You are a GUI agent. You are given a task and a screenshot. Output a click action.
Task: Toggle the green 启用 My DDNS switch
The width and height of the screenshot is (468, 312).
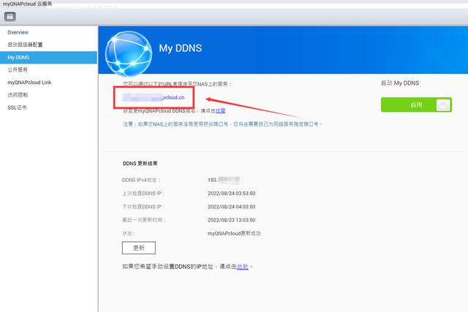pos(416,104)
